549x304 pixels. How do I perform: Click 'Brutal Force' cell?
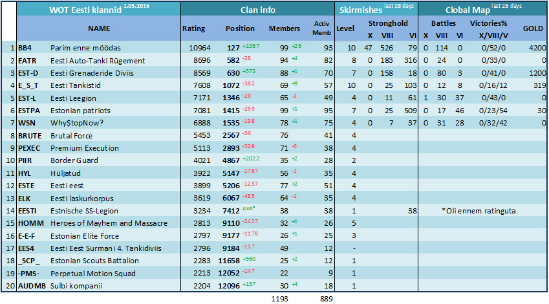71,136
